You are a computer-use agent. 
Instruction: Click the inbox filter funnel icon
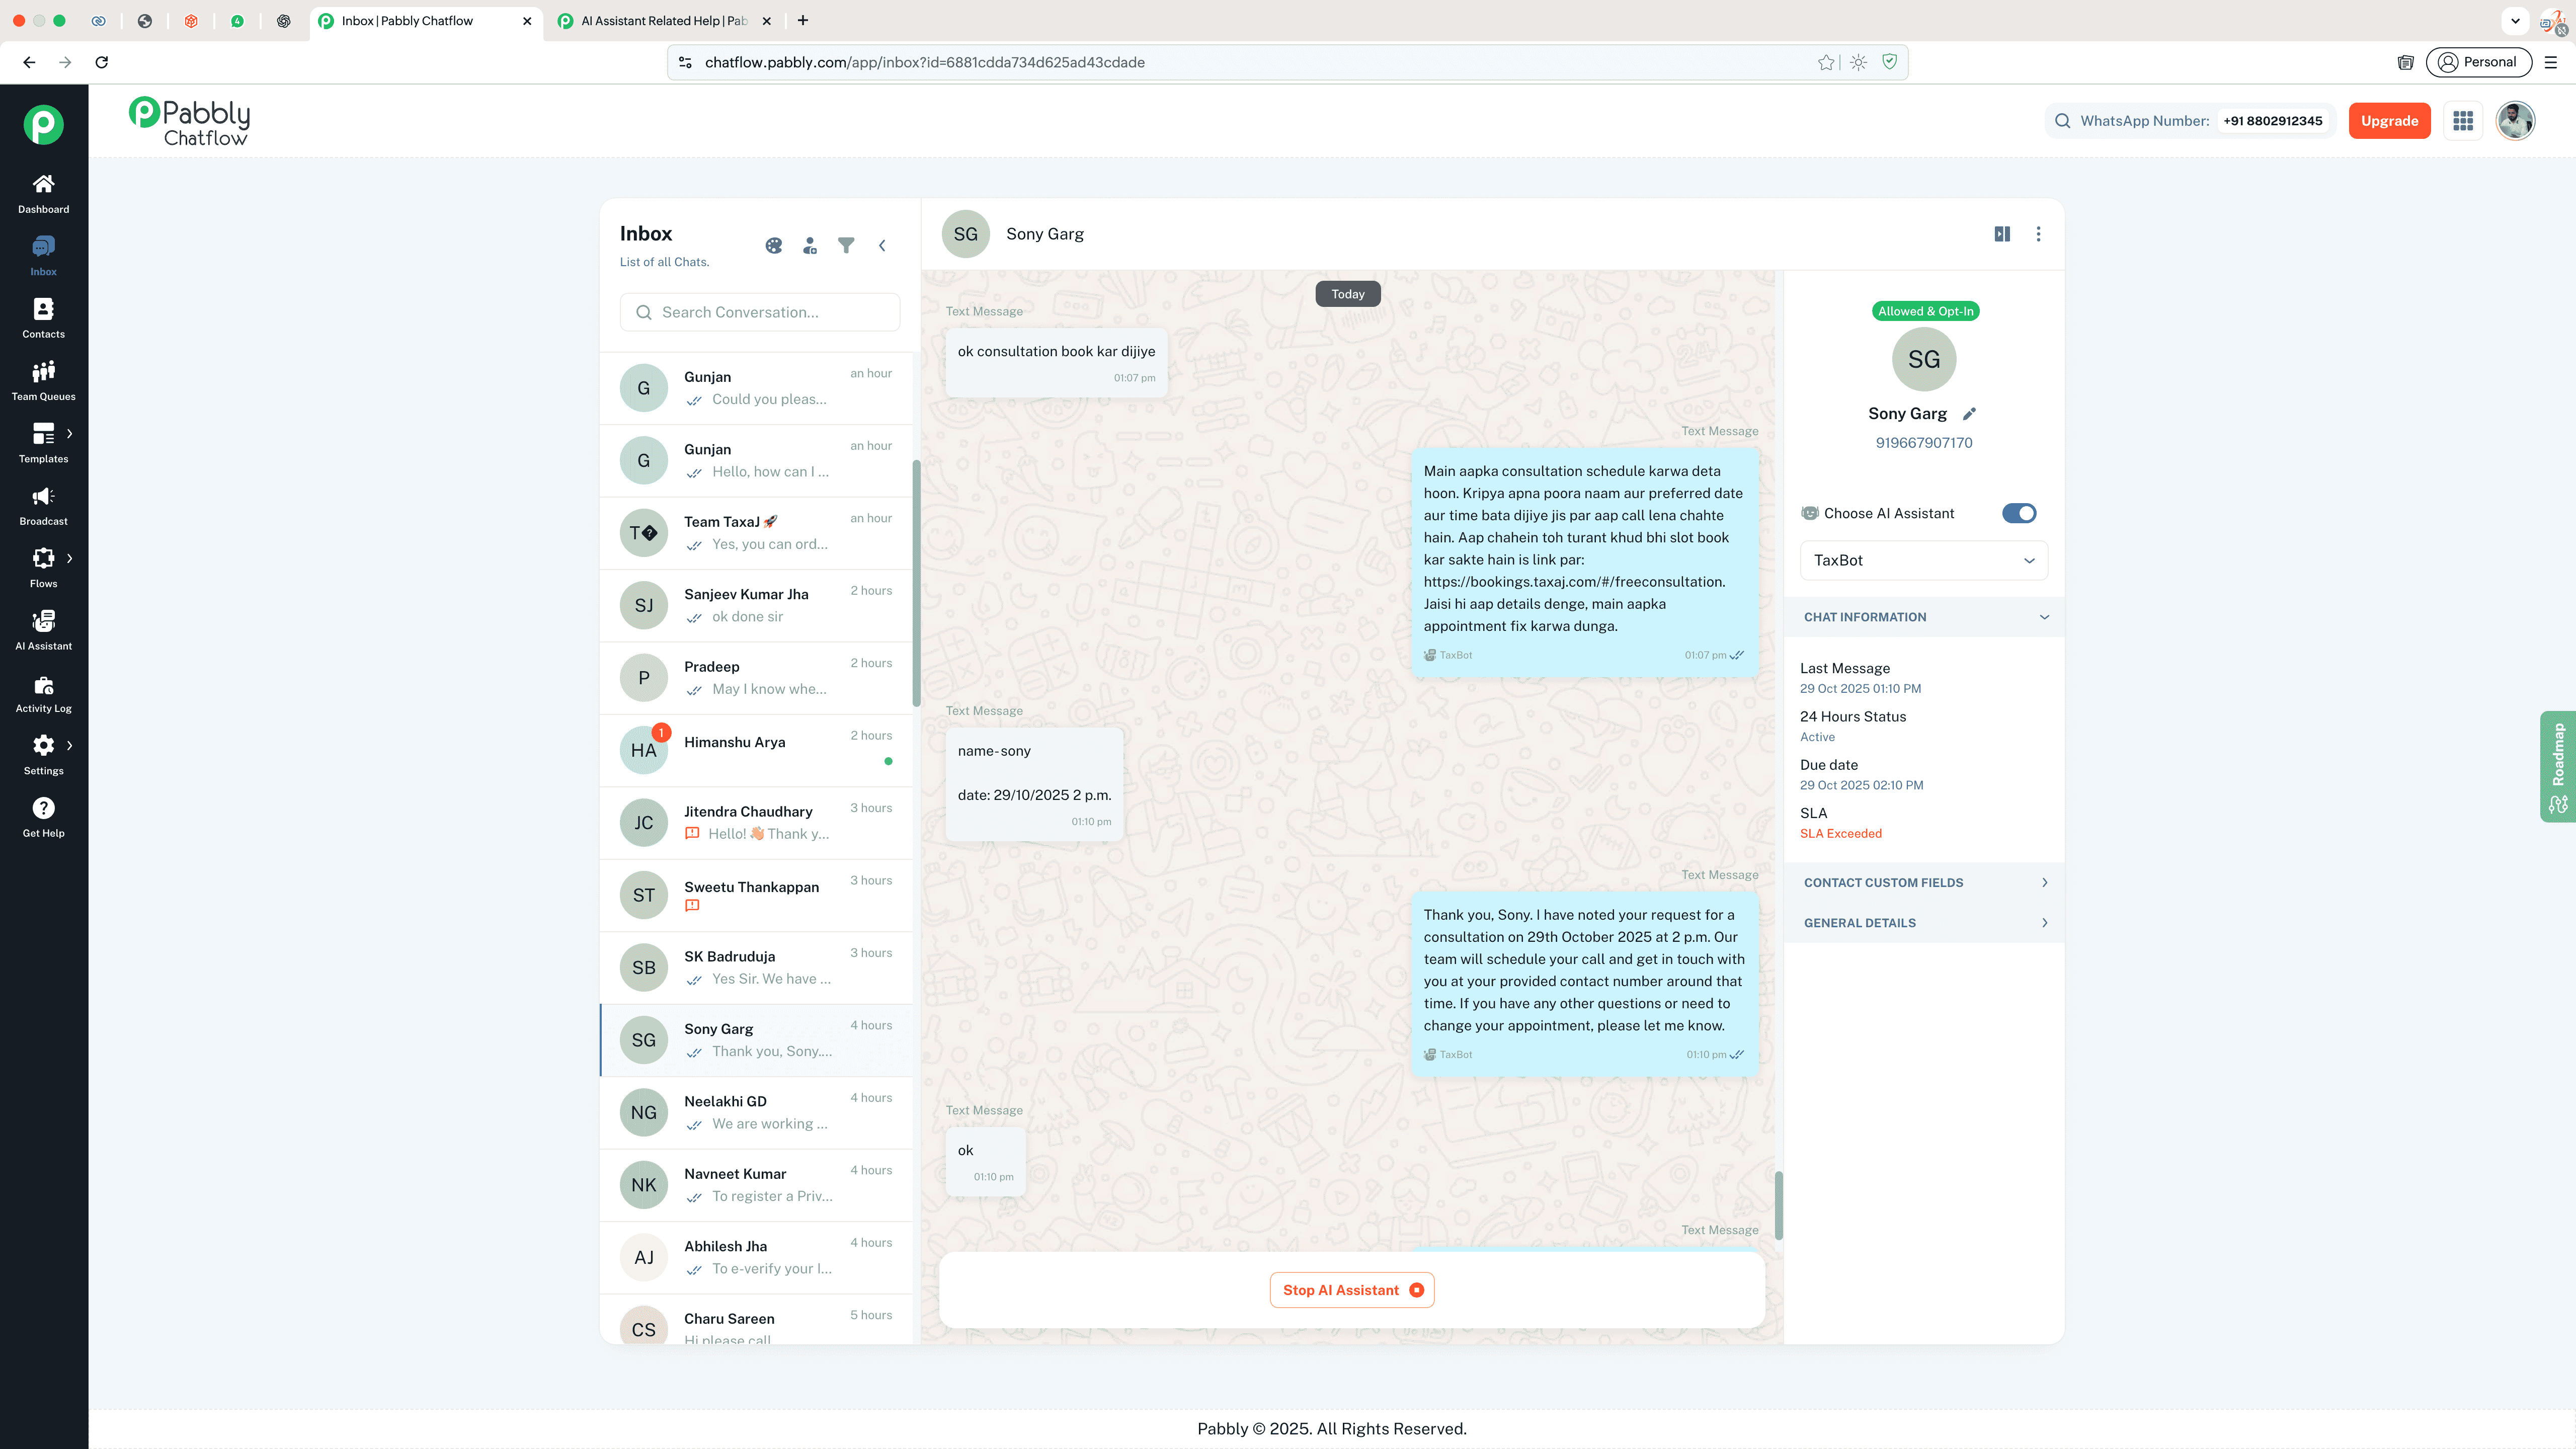(846, 245)
